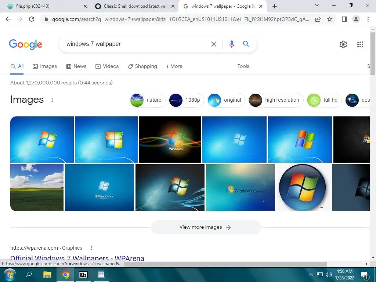
Task: Switch to Videos results tab
Action: click(107, 66)
